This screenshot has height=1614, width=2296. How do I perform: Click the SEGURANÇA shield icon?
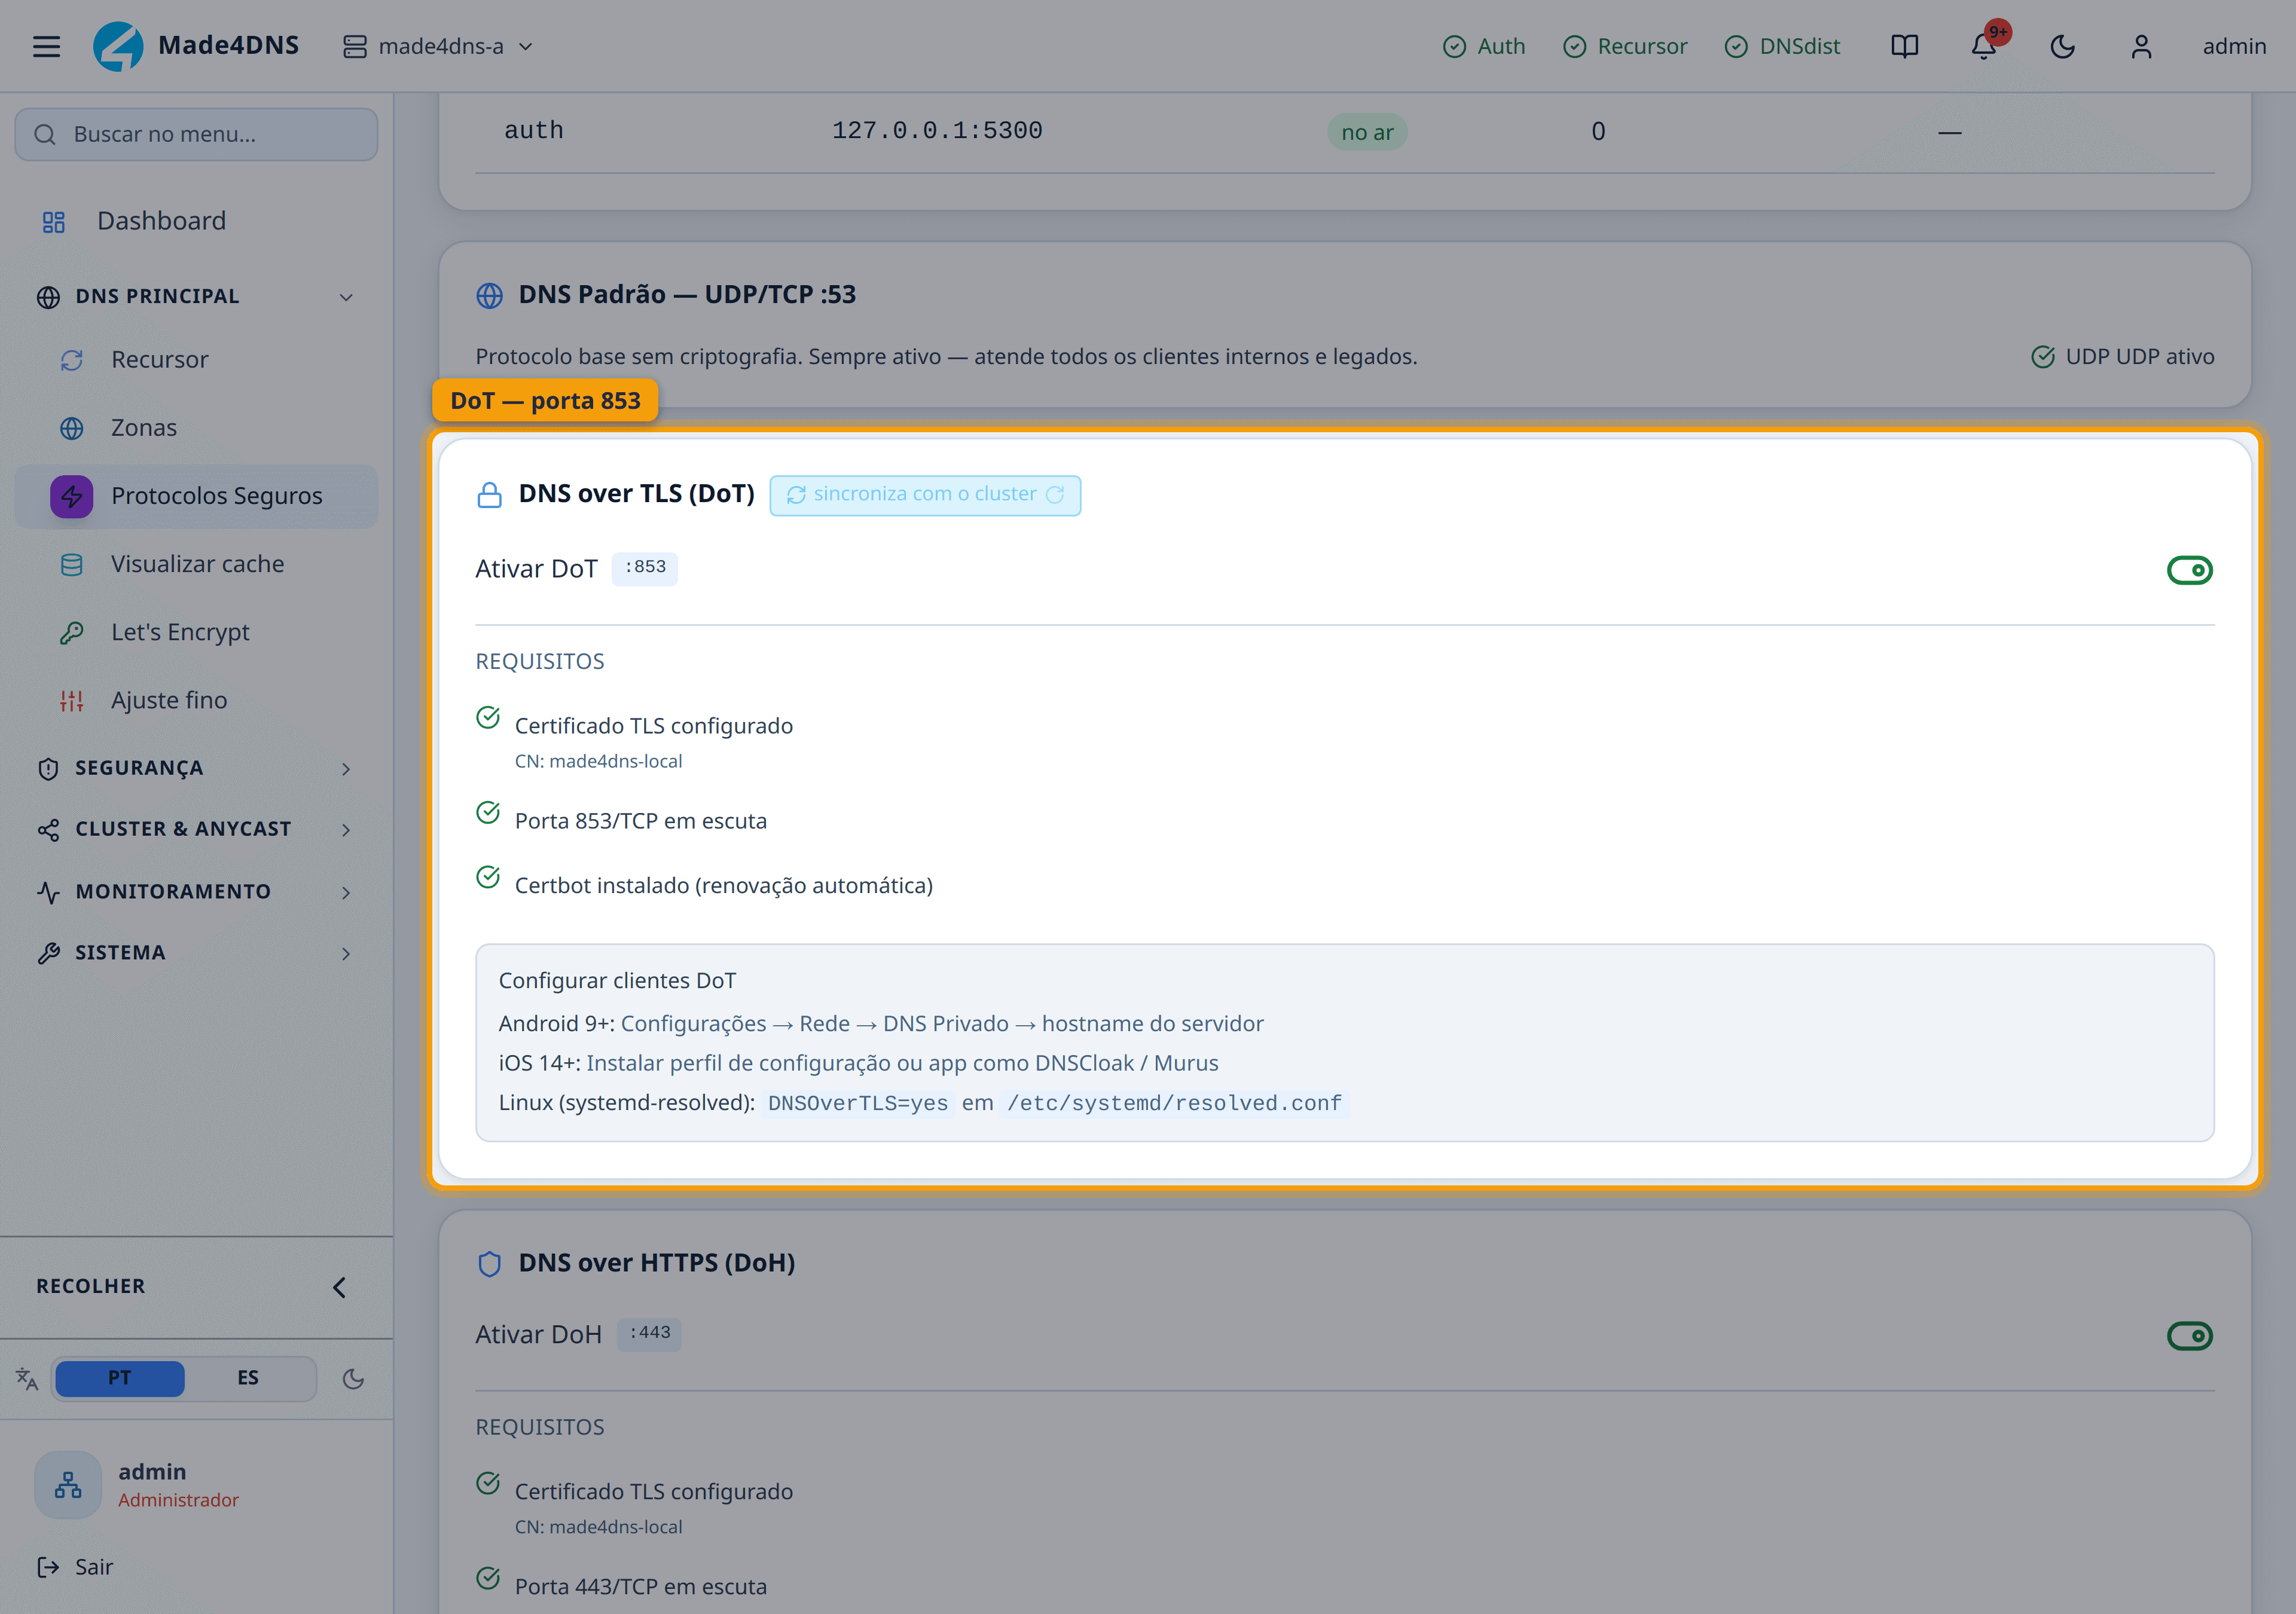tap(48, 769)
